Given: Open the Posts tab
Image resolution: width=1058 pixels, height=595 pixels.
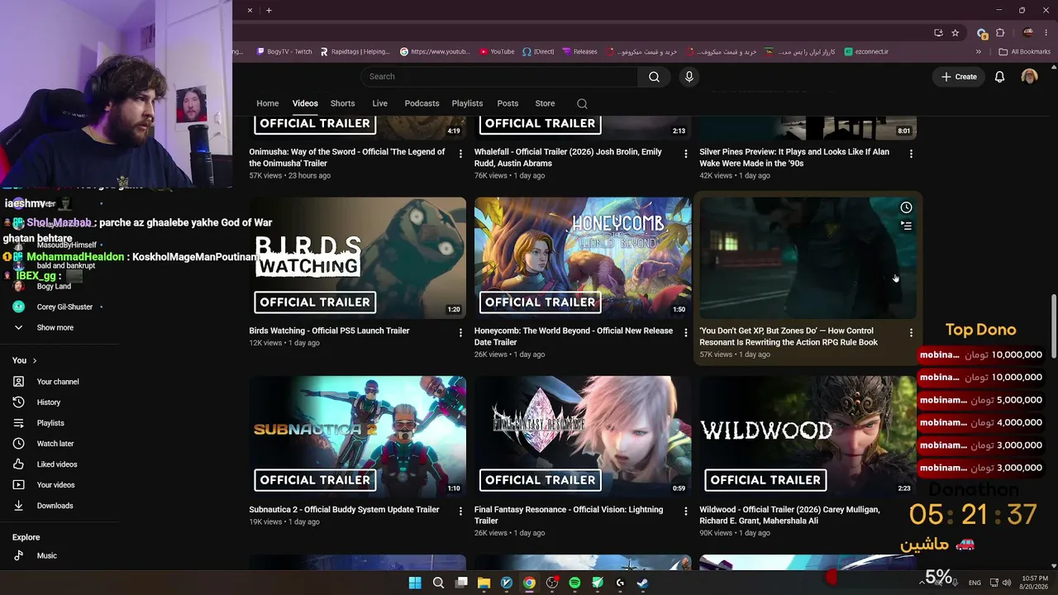Looking at the screenshot, I should (x=508, y=103).
